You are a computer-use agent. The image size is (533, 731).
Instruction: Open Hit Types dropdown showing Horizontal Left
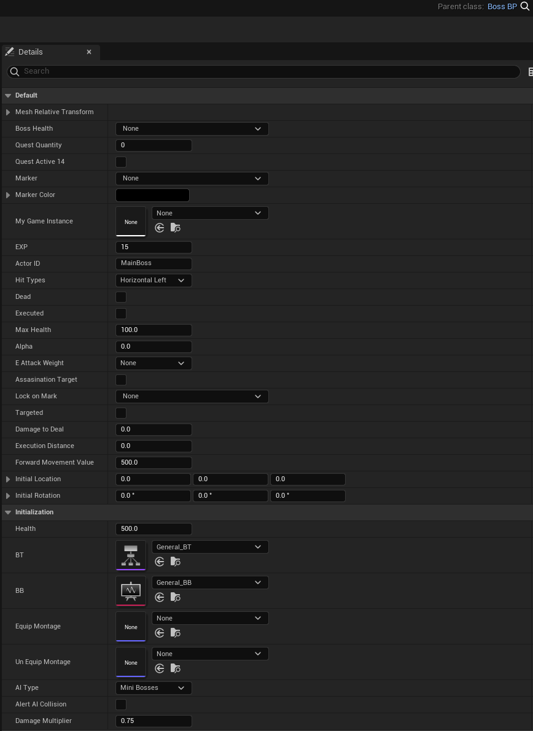pos(154,280)
